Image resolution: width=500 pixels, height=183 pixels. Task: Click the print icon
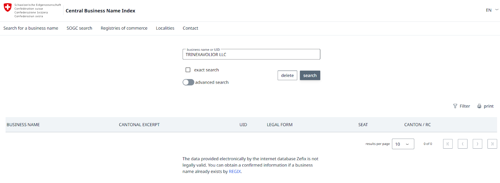[479, 106]
